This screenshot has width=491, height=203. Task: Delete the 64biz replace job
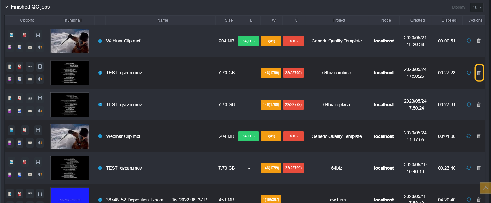pos(479,104)
